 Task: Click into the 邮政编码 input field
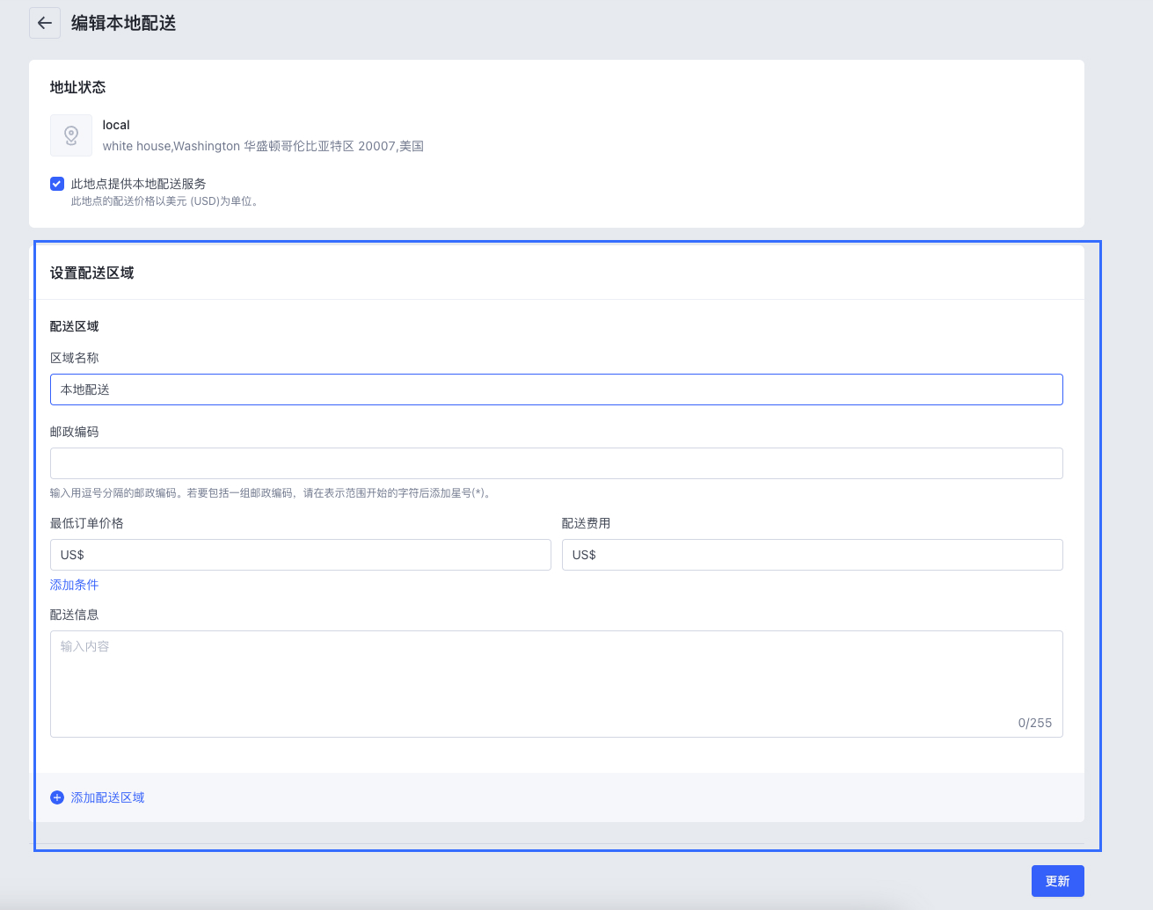556,463
